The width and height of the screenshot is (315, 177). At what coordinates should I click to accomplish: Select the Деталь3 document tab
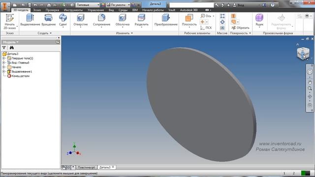pos(106,167)
